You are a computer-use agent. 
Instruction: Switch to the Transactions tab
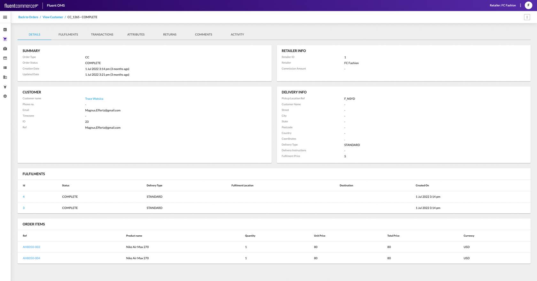click(x=102, y=34)
